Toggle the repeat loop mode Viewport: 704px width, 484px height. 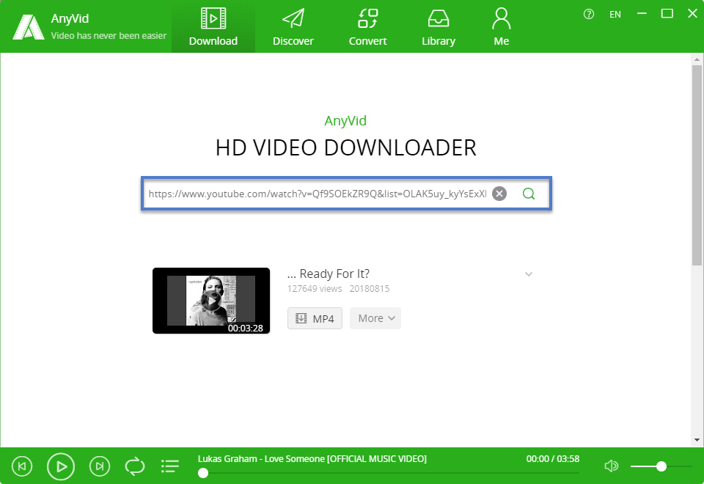pyautogui.click(x=135, y=466)
